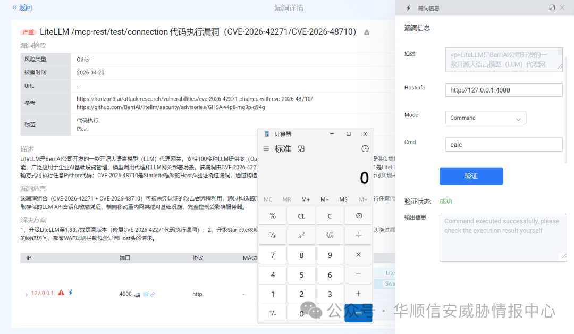Image resolution: width=574 pixels, height=334 pixels.
Task: Click Calculator plus/minus sign key
Action: click(273, 313)
